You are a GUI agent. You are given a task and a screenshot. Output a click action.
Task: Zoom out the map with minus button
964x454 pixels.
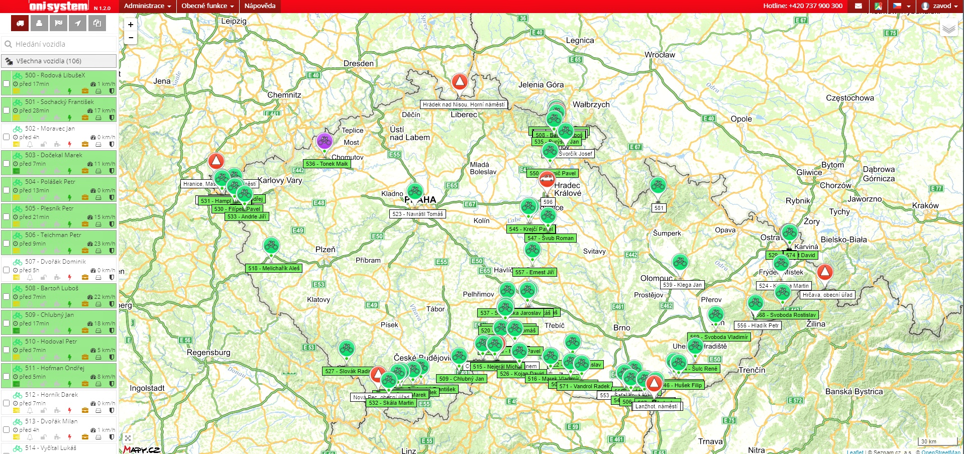(x=131, y=38)
